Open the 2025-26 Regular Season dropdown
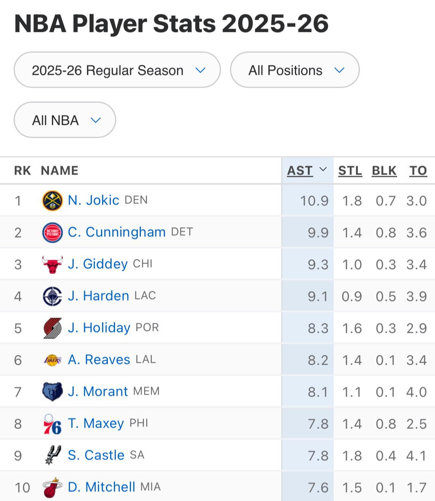This screenshot has width=435, height=501. (x=117, y=70)
